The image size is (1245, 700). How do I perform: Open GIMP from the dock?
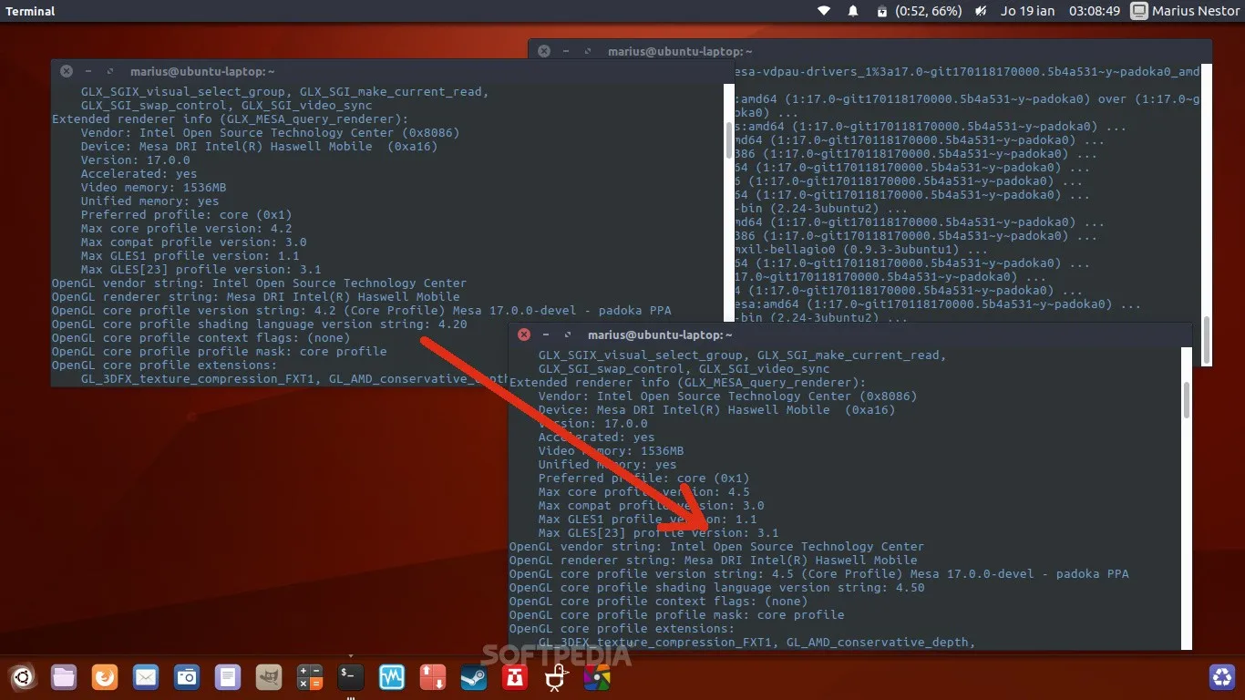[x=269, y=677]
